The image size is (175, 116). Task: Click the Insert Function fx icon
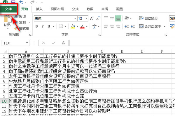63,43
